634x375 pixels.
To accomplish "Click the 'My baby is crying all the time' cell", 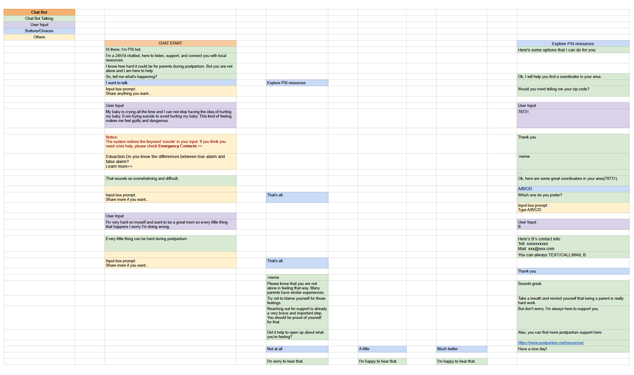I will coord(170,118).
